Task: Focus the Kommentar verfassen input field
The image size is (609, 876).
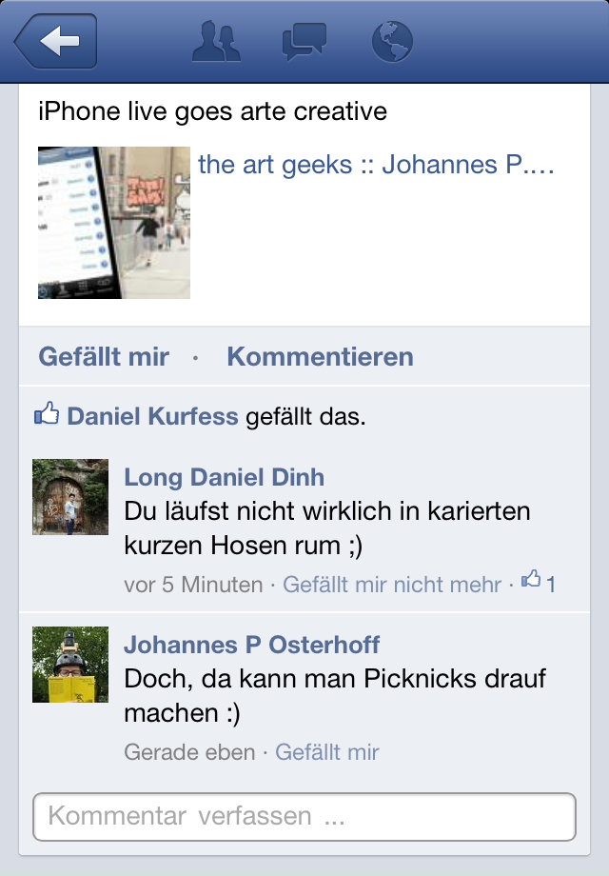Action: [x=304, y=816]
